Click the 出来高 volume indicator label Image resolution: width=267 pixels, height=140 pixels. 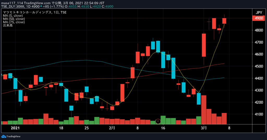[8, 25]
